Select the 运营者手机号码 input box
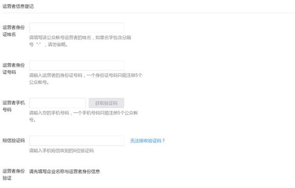The image size is (295, 188). [x=58, y=103]
